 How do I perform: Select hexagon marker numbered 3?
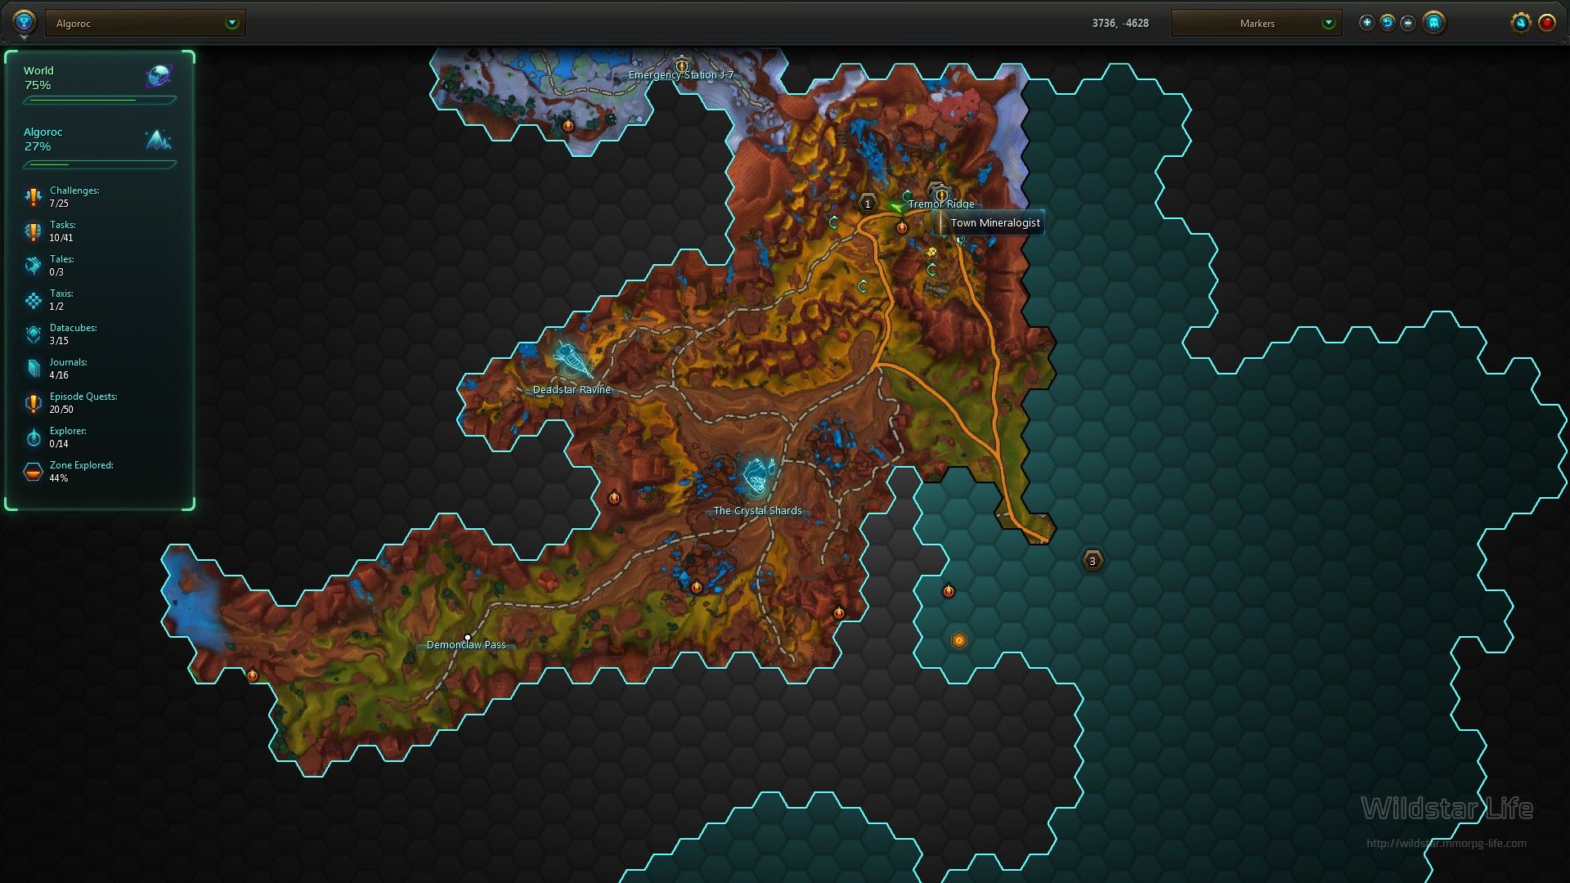(x=1092, y=561)
